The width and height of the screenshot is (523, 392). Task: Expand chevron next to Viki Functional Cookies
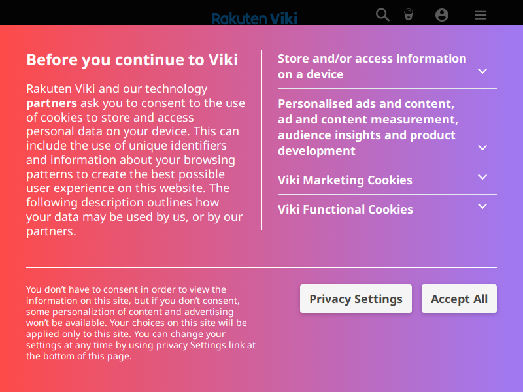tap(482, 206)
